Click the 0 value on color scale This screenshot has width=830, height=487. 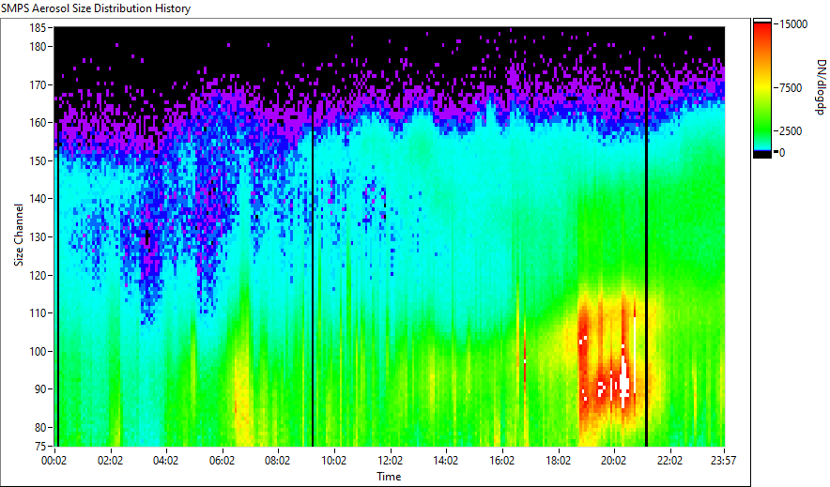pyautogui.click(x=782, y=153)
